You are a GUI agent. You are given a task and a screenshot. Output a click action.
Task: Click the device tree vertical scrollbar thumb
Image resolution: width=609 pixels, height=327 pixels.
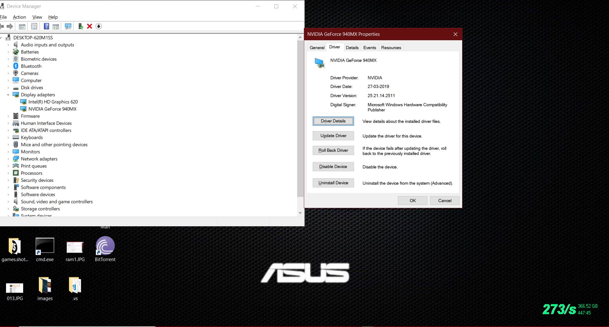pos(300,119)
